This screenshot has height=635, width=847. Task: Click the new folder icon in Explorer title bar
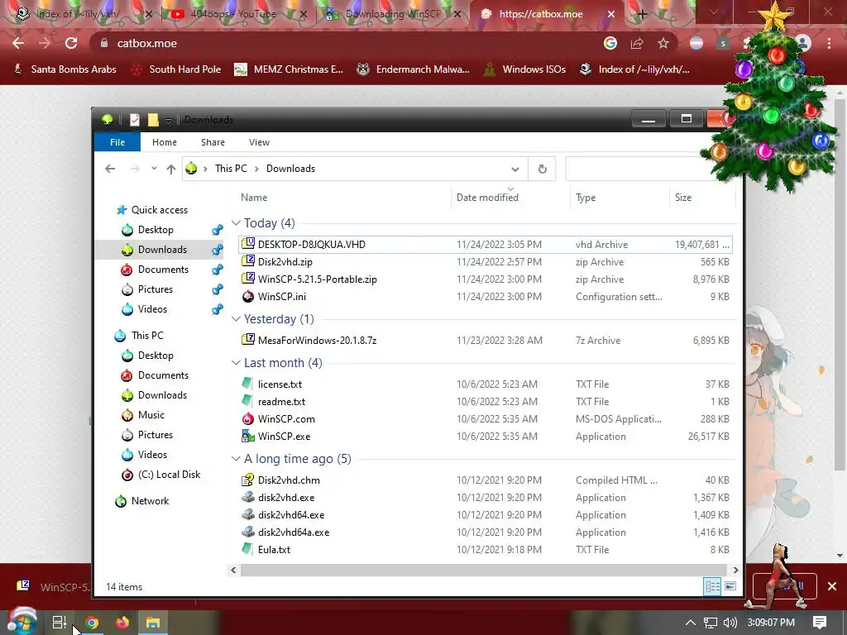tap(153, 120)
